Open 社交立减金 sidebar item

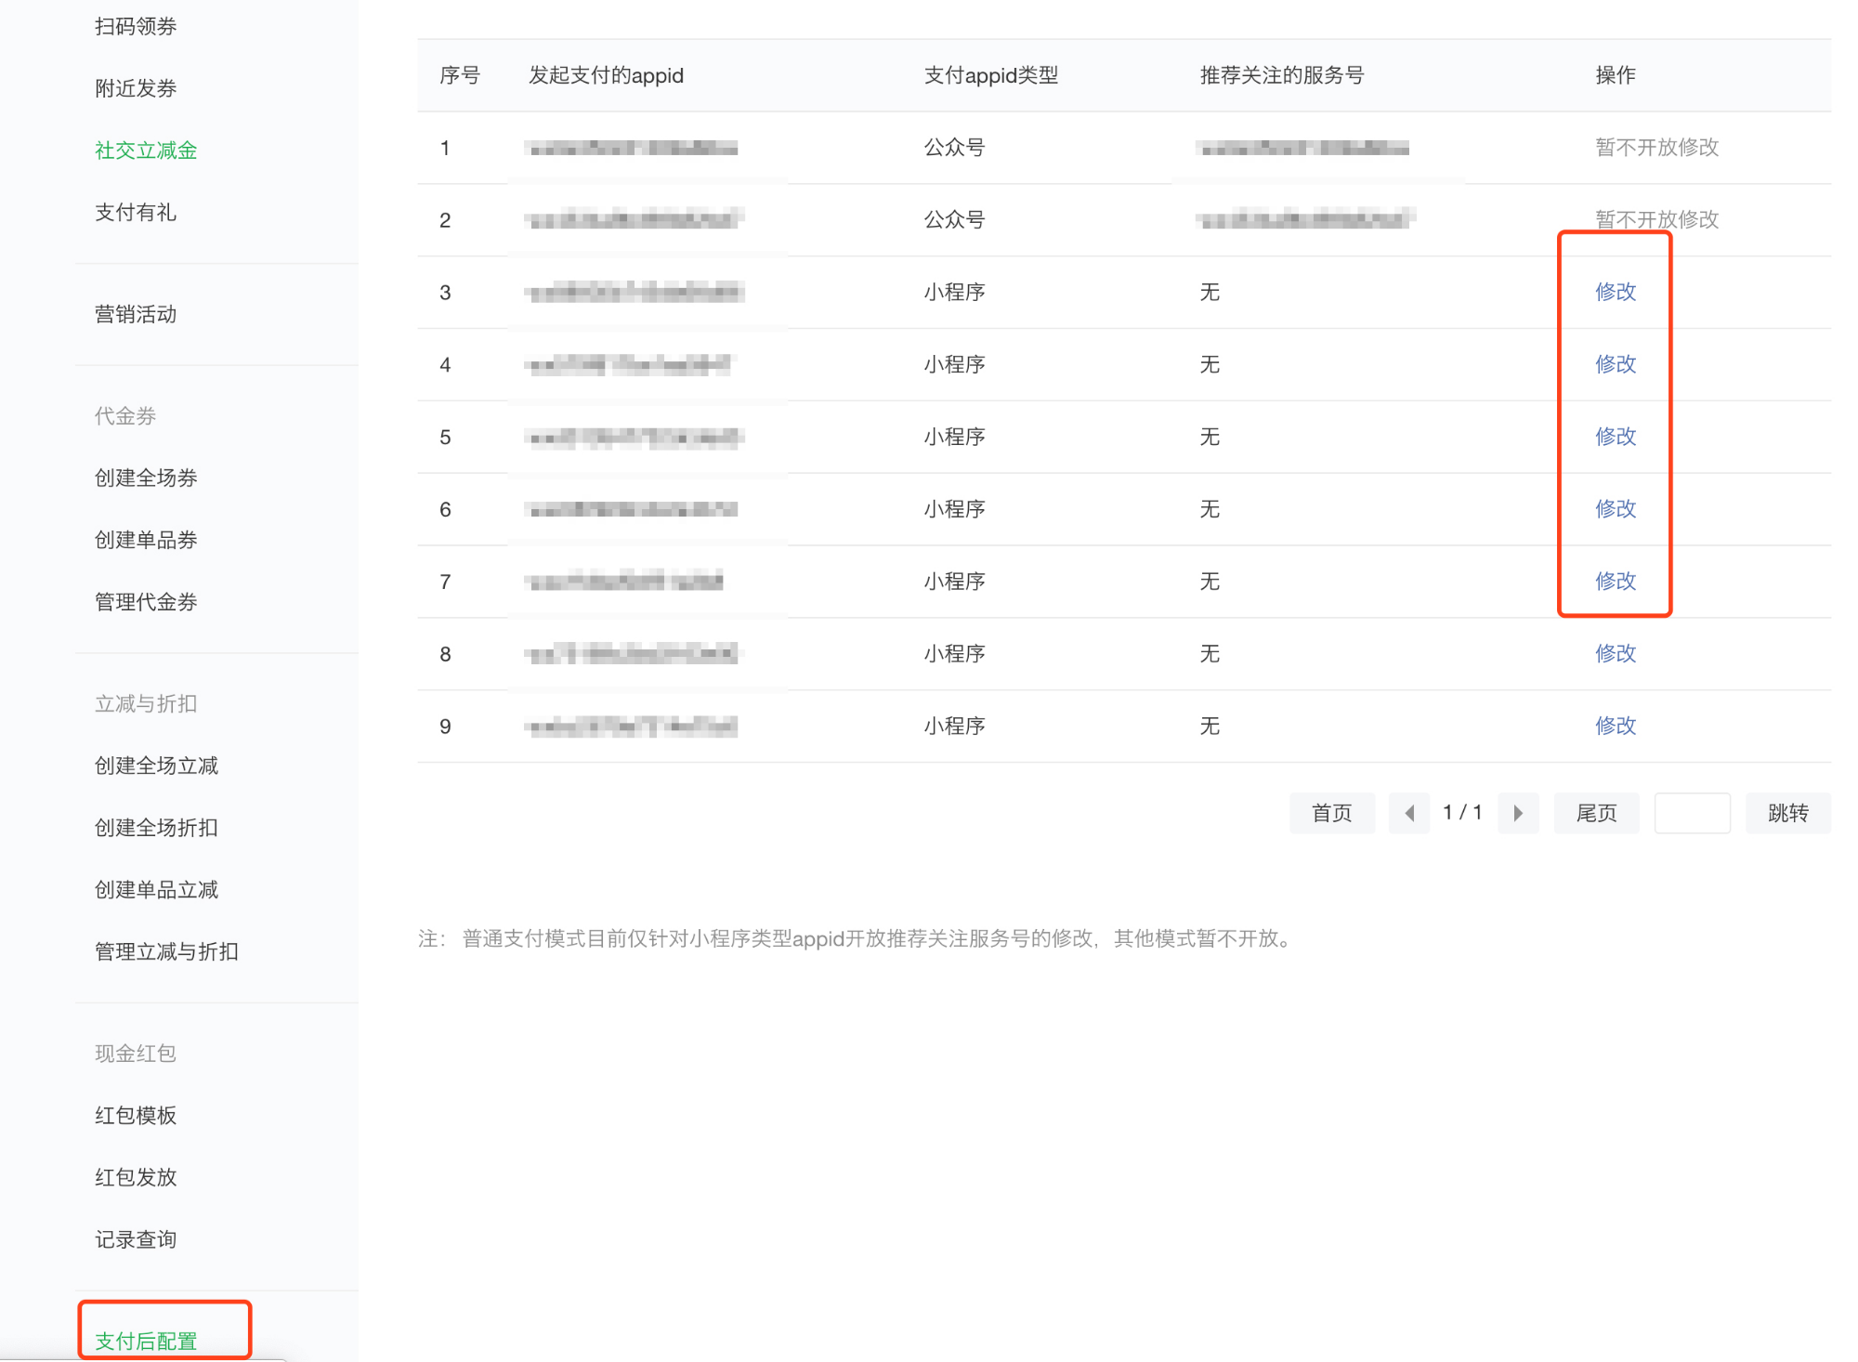pos(146,151)
